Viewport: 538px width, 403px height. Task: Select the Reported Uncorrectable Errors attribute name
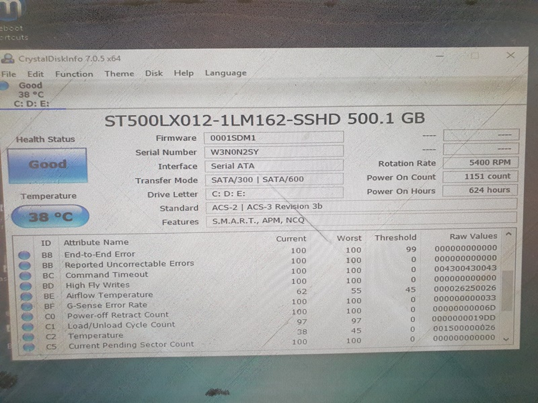click(x=129, y=264)
